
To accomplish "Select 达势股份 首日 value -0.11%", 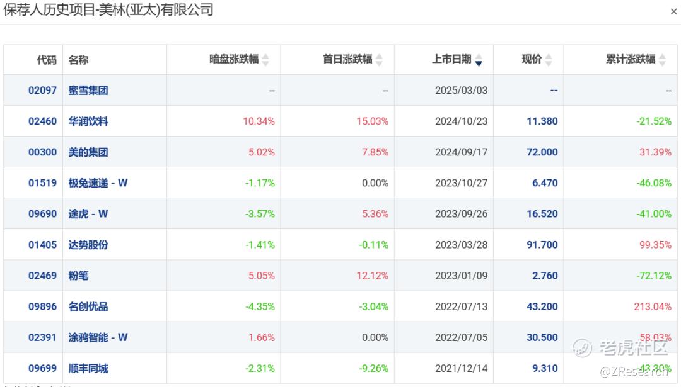I will coord(374,245).
